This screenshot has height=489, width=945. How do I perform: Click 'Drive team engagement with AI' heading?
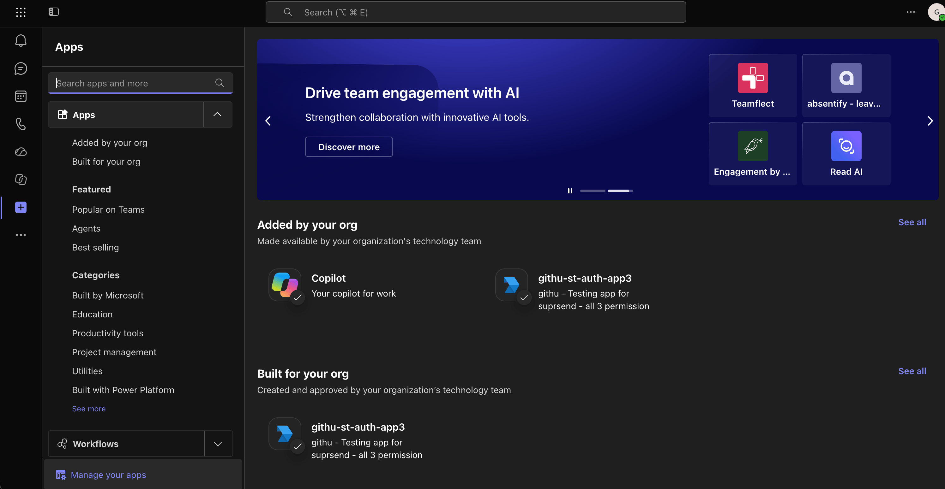click(412, 93)
